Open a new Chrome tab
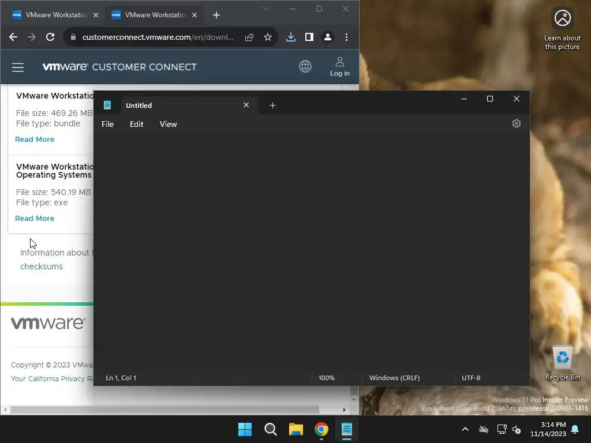The height and width of the screenshot is (443, 591). (x=216, y=15)
